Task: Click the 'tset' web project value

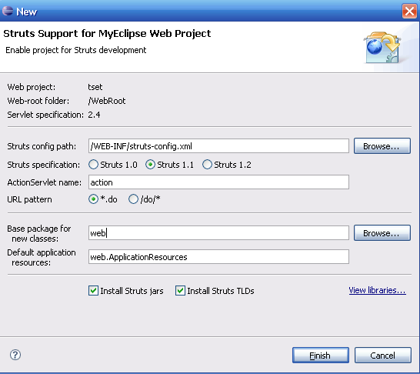Action: point(95,87)
